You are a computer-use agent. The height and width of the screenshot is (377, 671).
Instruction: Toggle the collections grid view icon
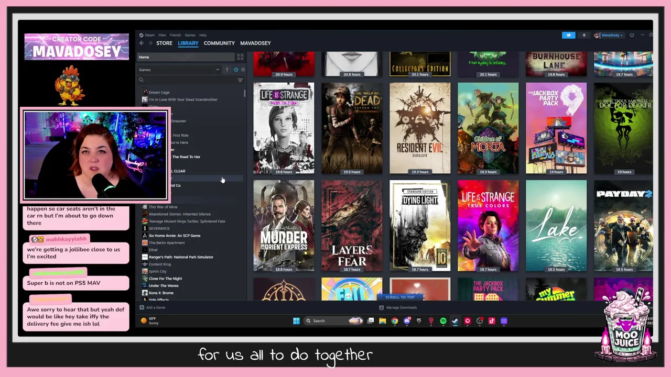pyautogui.click(x=240, y=57)
